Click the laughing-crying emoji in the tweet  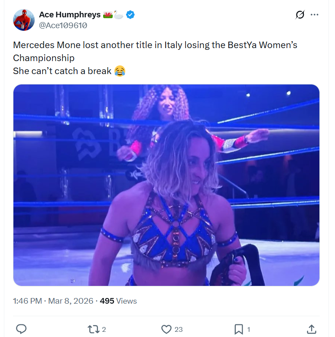click(120, 71)
